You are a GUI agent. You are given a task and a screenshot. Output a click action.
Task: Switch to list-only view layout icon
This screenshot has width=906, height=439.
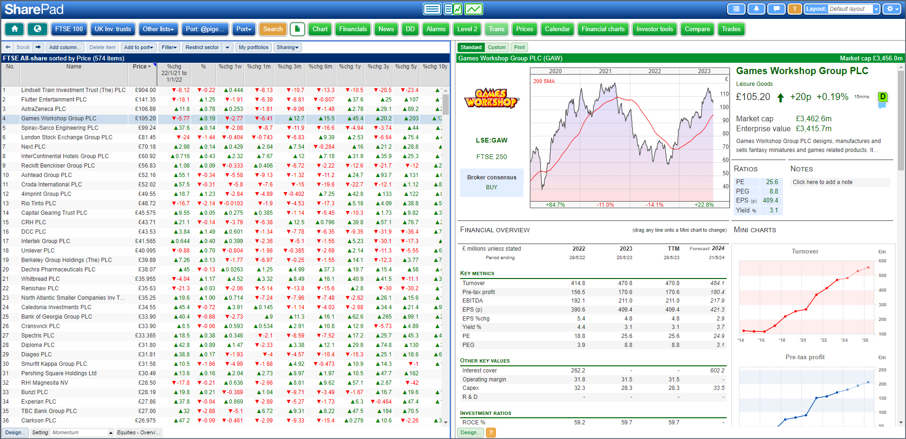point(432,9)
